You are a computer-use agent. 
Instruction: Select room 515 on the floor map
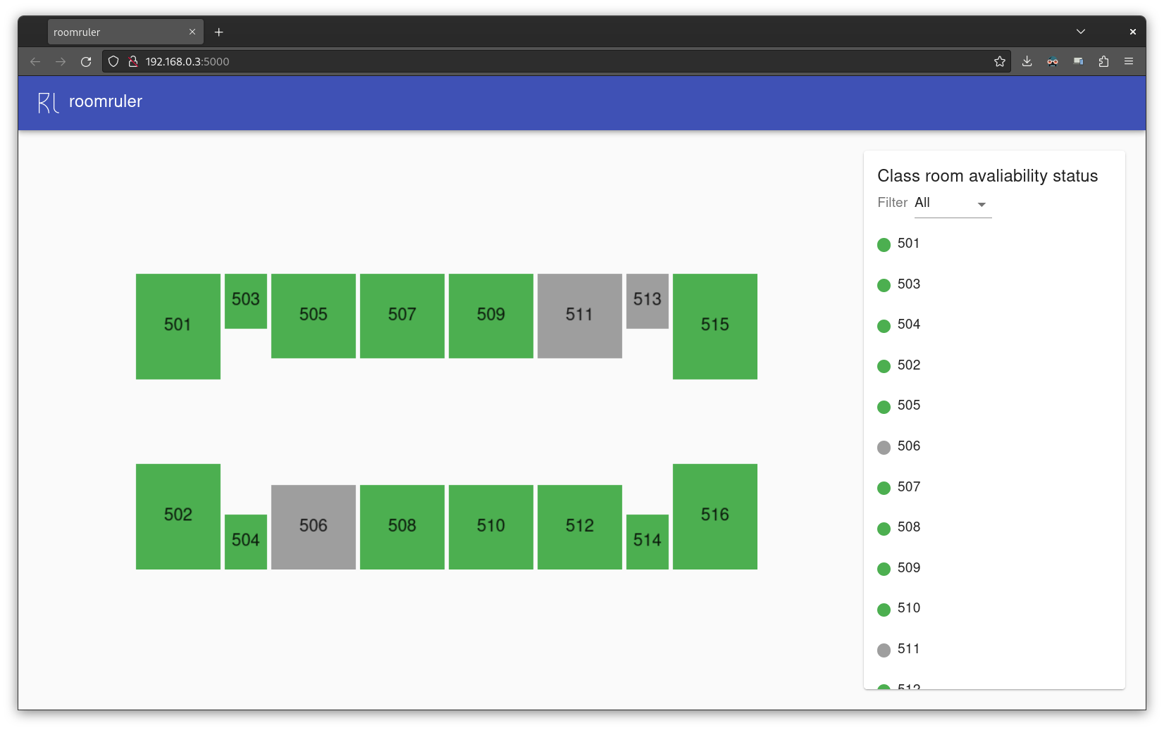pyautogui.click(x=715, y=327)
